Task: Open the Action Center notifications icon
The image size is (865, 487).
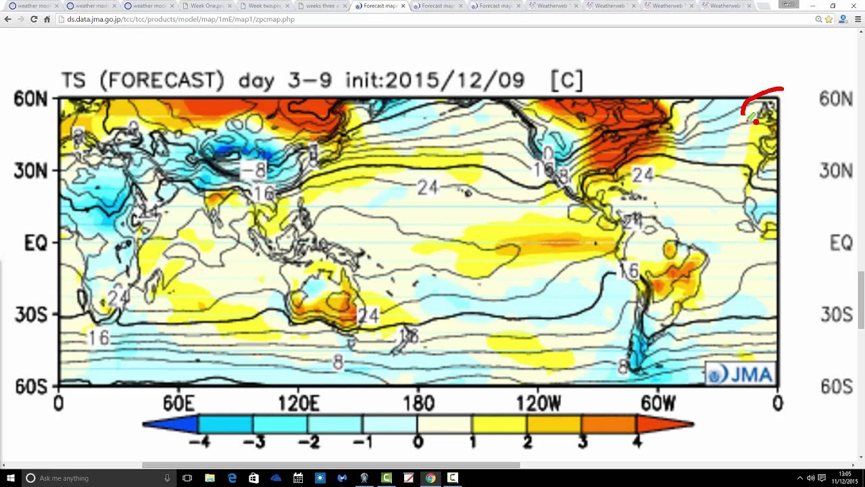Action: (822, 478)
